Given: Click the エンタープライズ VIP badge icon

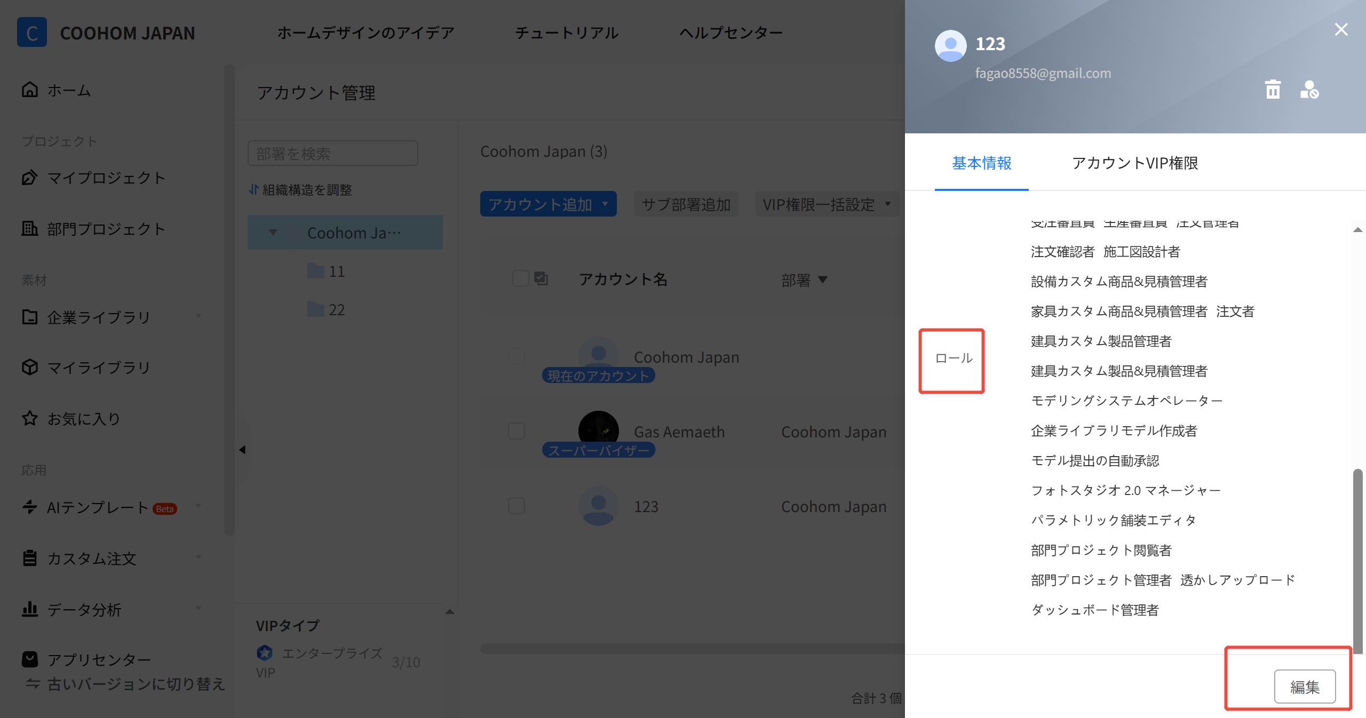Looking at the screenshot, I should (265, 652).
